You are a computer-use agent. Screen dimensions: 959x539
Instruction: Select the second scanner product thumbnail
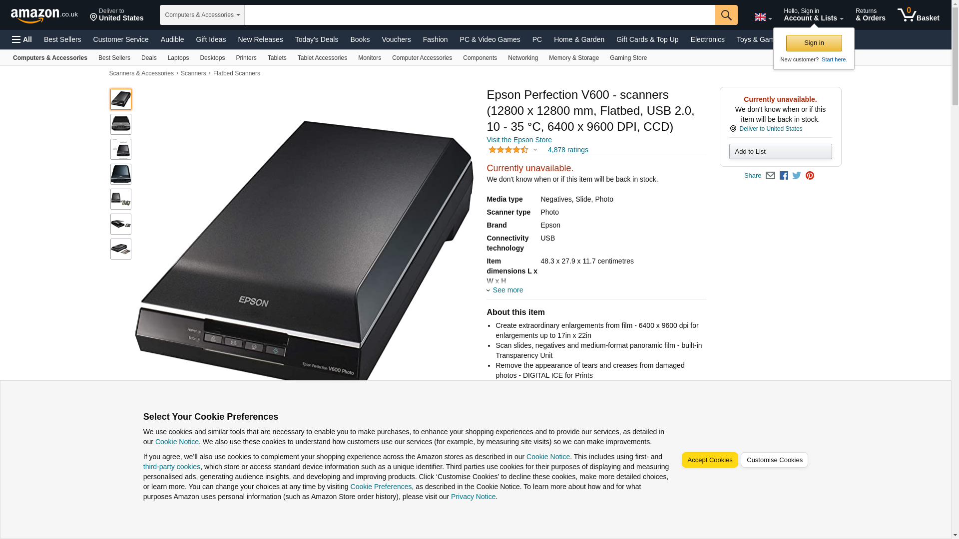click(x=121, y=124)
